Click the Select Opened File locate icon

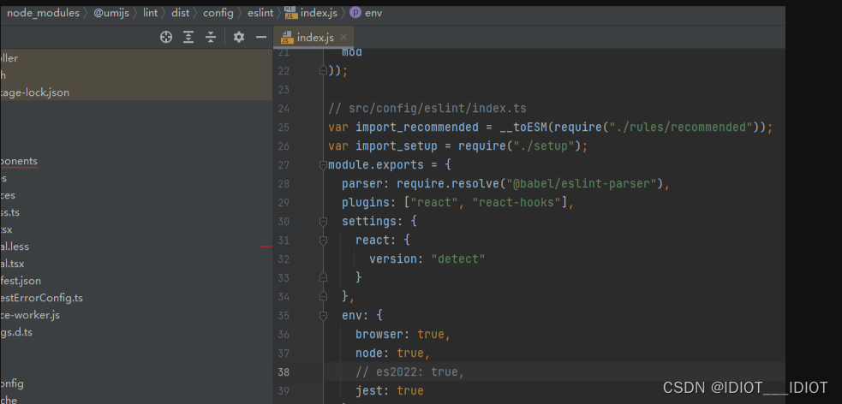[x=166, y=37]
